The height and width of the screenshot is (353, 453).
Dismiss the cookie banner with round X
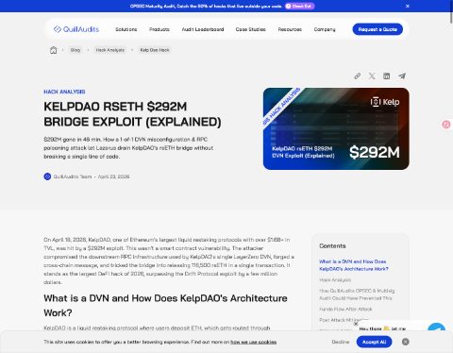click(406, 342)
